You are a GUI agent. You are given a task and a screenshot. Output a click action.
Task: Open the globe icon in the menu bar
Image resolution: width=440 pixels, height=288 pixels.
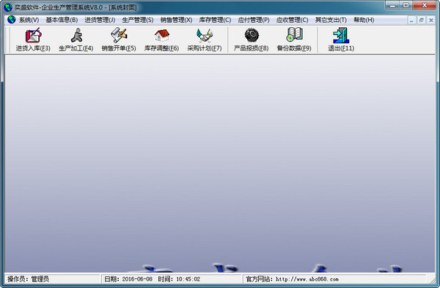[x=12, y=20]
